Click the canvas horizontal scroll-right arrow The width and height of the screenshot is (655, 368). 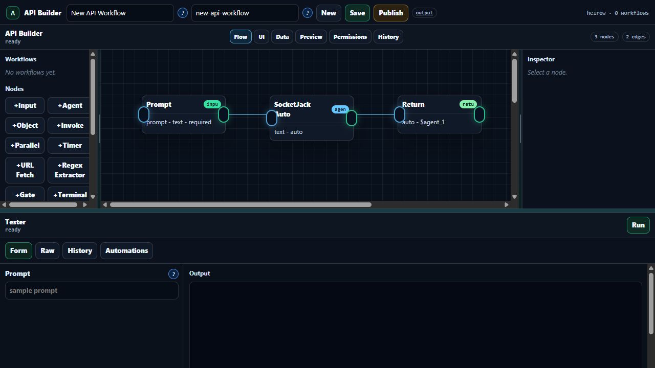click(507, 205)
